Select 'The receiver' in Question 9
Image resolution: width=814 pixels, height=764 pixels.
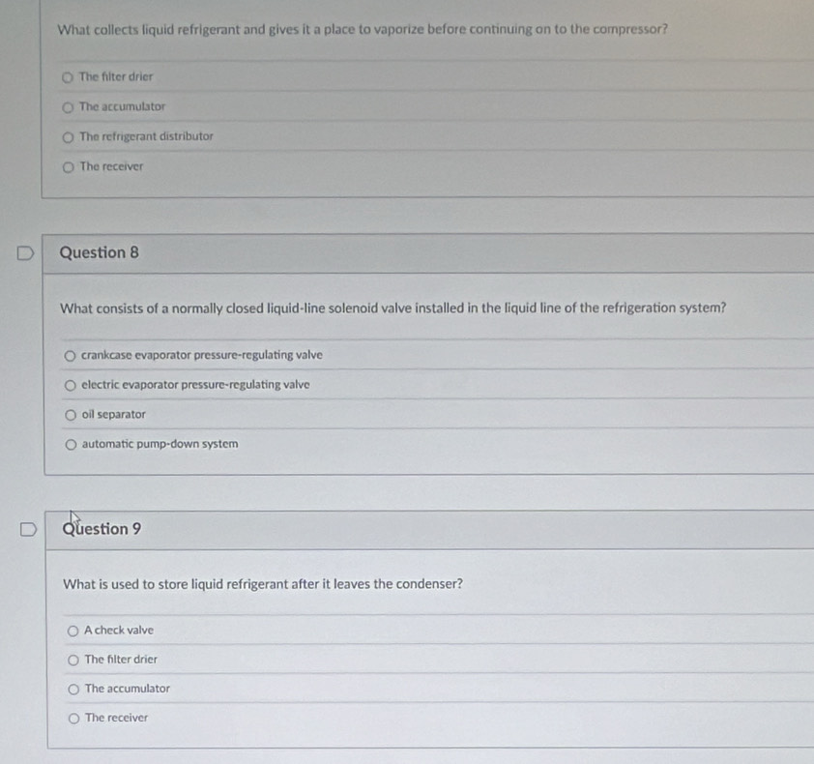point(73,719)
